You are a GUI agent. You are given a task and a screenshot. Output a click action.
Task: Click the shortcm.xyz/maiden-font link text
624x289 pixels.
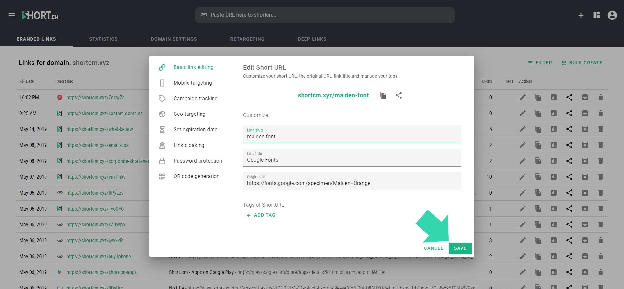pyautogui.click(x=333, y=95)
